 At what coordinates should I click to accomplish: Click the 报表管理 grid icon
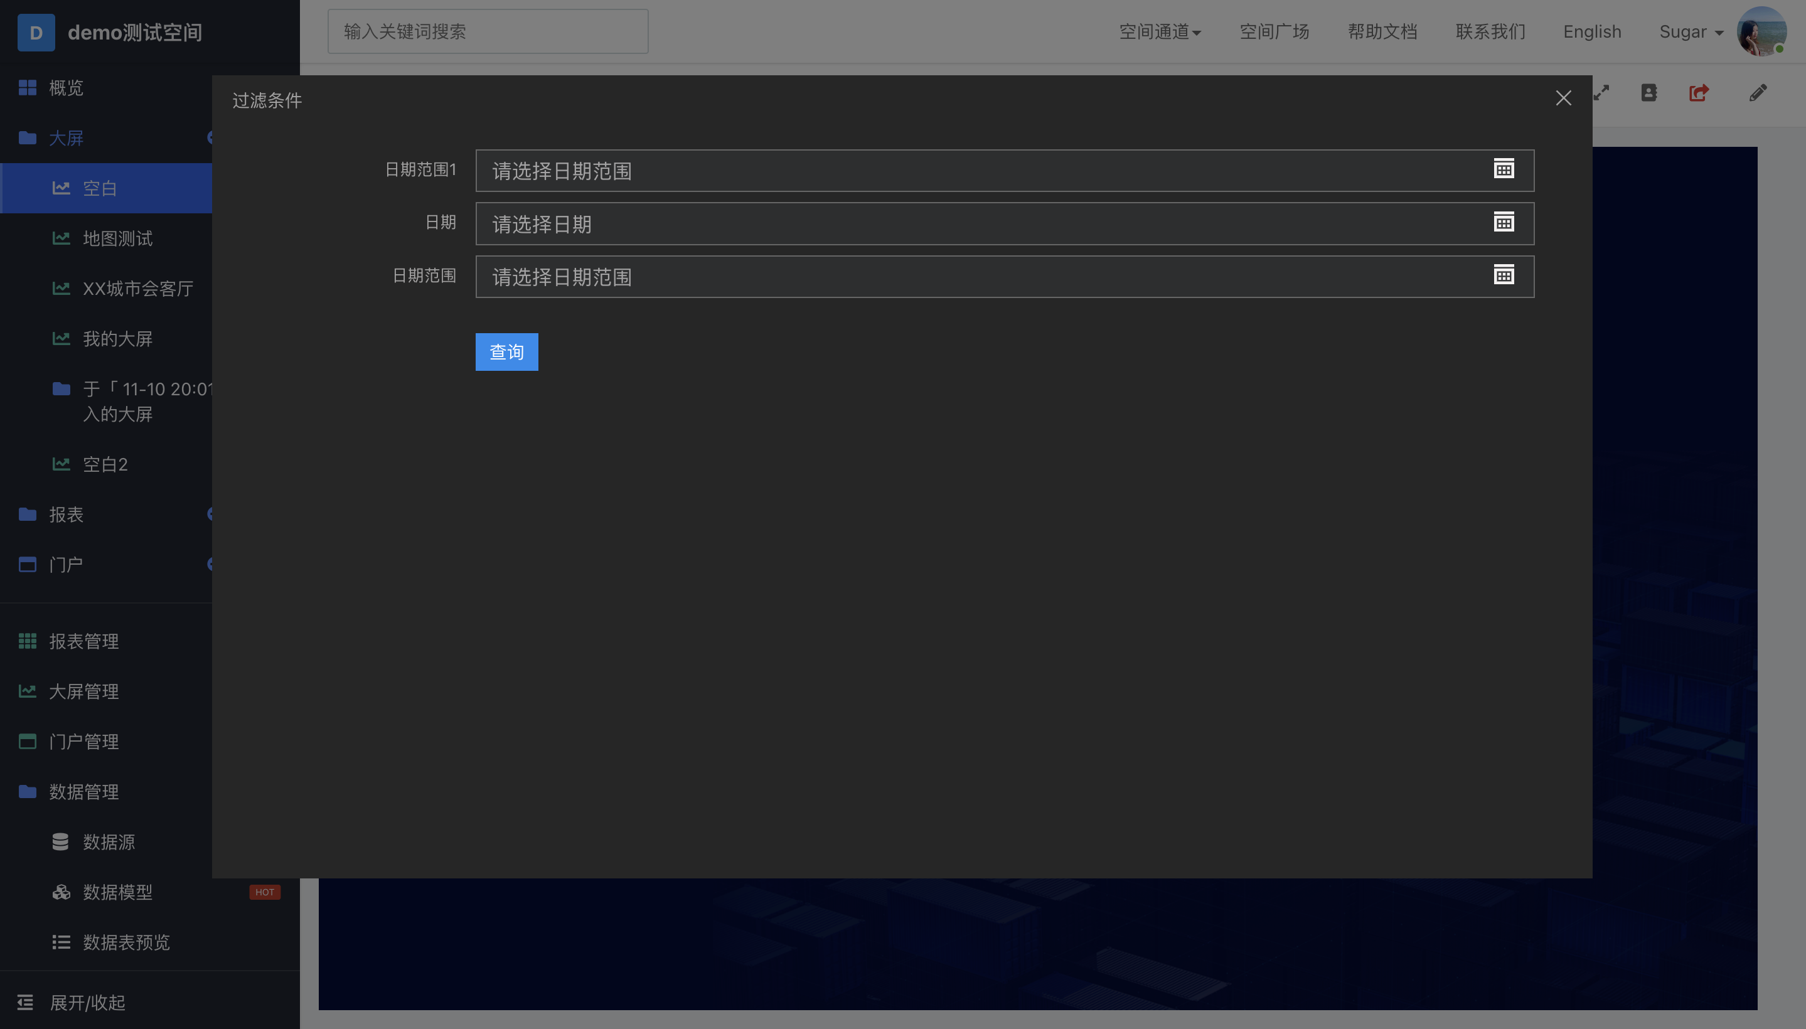pos(28,641)
